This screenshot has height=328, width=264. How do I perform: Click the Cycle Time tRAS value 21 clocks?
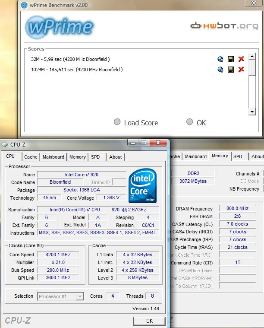238,247
